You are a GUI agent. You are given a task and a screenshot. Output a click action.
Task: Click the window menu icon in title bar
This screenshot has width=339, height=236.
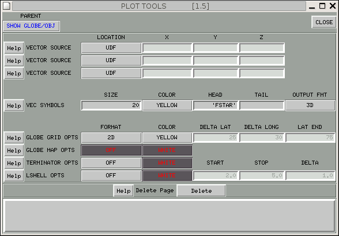[6, 6]
